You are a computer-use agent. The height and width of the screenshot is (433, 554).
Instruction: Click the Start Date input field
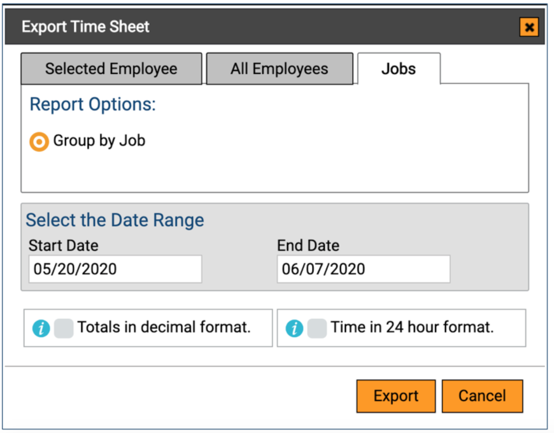point(115,269)
